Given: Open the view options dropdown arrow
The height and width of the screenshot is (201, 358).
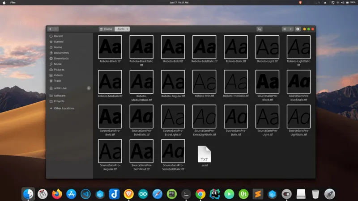Looking at the screenshot, I should [291, 29].
